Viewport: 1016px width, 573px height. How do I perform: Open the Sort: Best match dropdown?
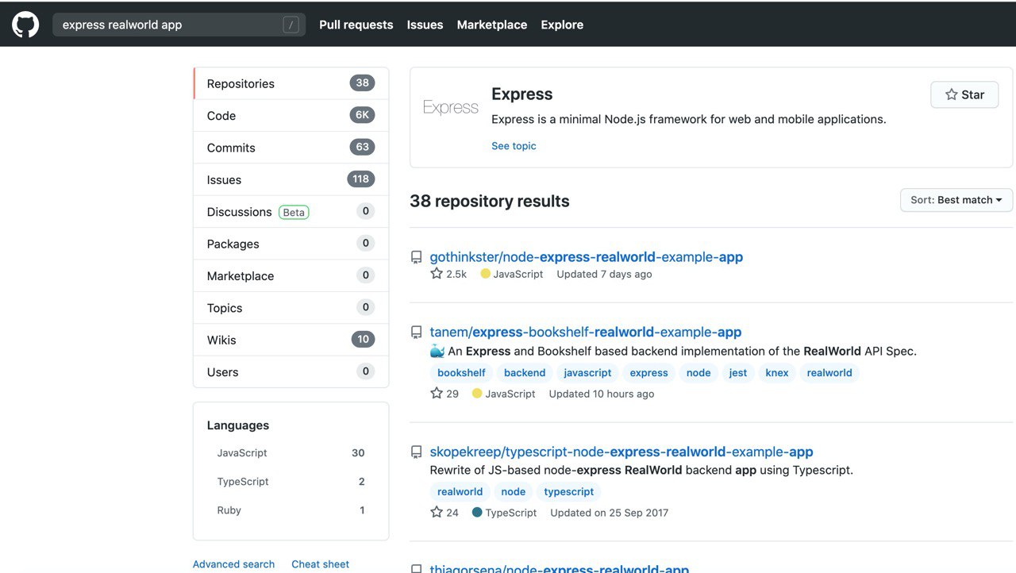pyautogui.click(x=956, y=200)
